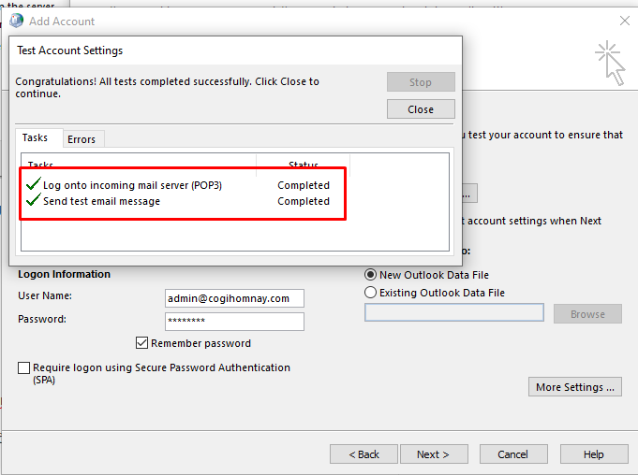Go back with the Back button
Image resolution: width=638 pixels, height=475 pixels.
click(364, 454)
